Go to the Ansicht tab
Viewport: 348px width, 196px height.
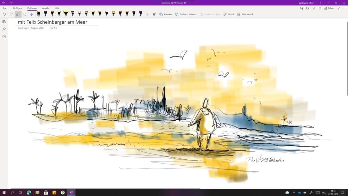(x=46, y=8)
